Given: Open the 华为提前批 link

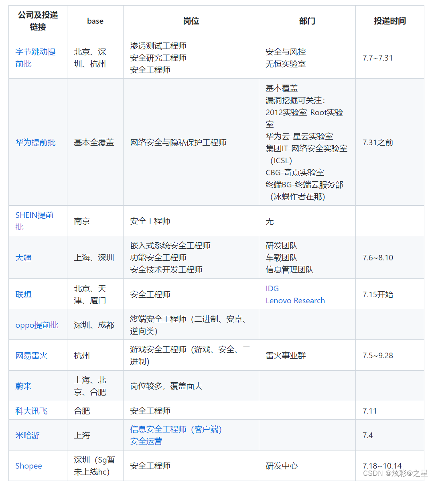Looking at the screenshot, I should click(35, 142).
